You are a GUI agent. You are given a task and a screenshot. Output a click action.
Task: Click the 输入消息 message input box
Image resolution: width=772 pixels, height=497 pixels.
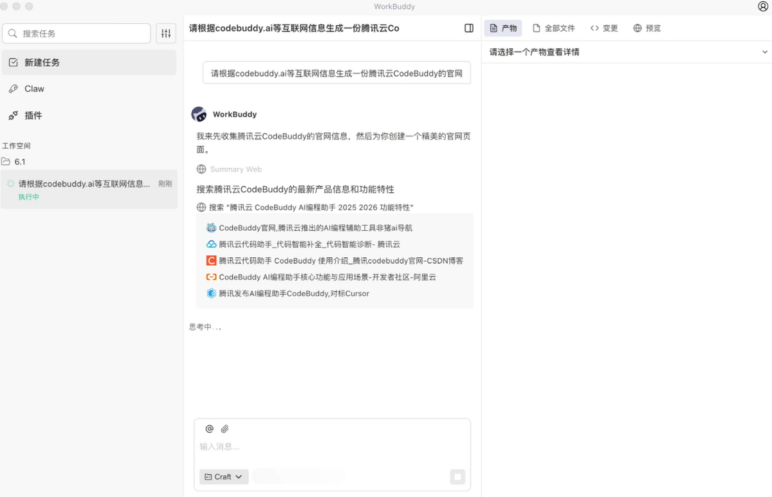332,446
